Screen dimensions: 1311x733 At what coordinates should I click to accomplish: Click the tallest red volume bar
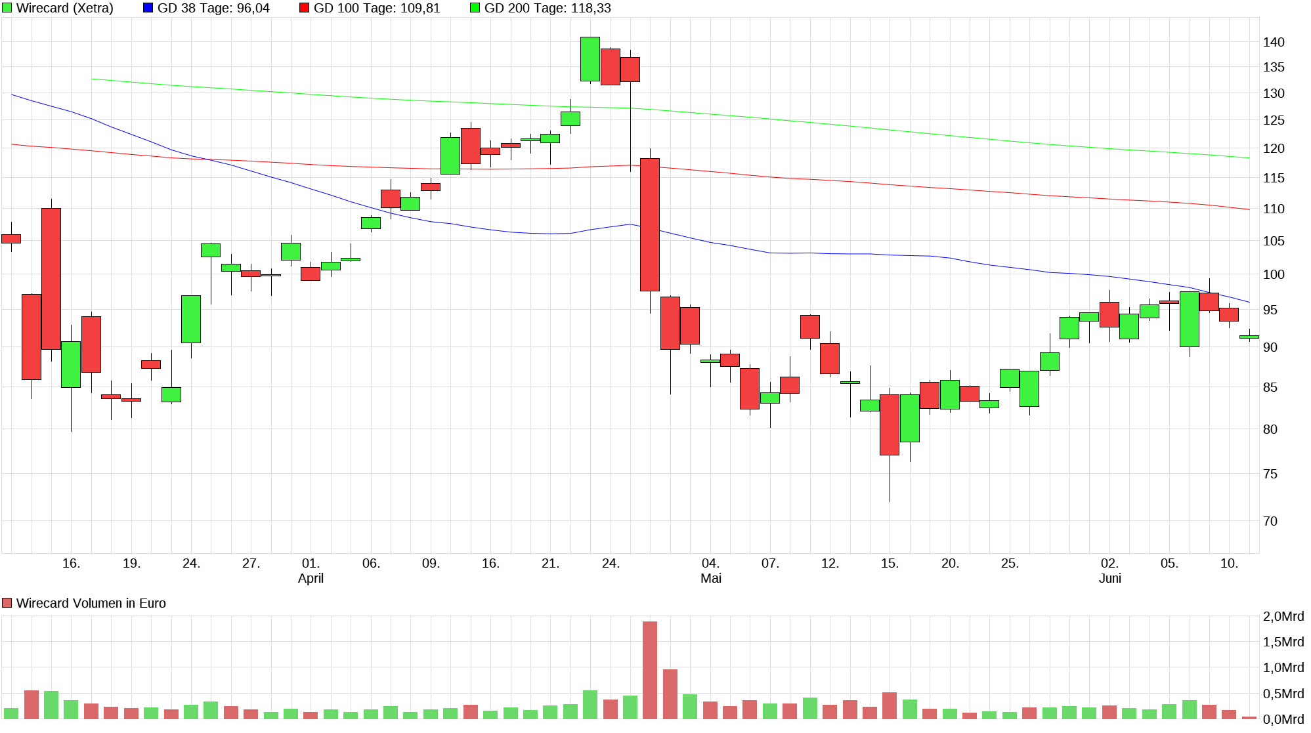click(x=650, y=669)
